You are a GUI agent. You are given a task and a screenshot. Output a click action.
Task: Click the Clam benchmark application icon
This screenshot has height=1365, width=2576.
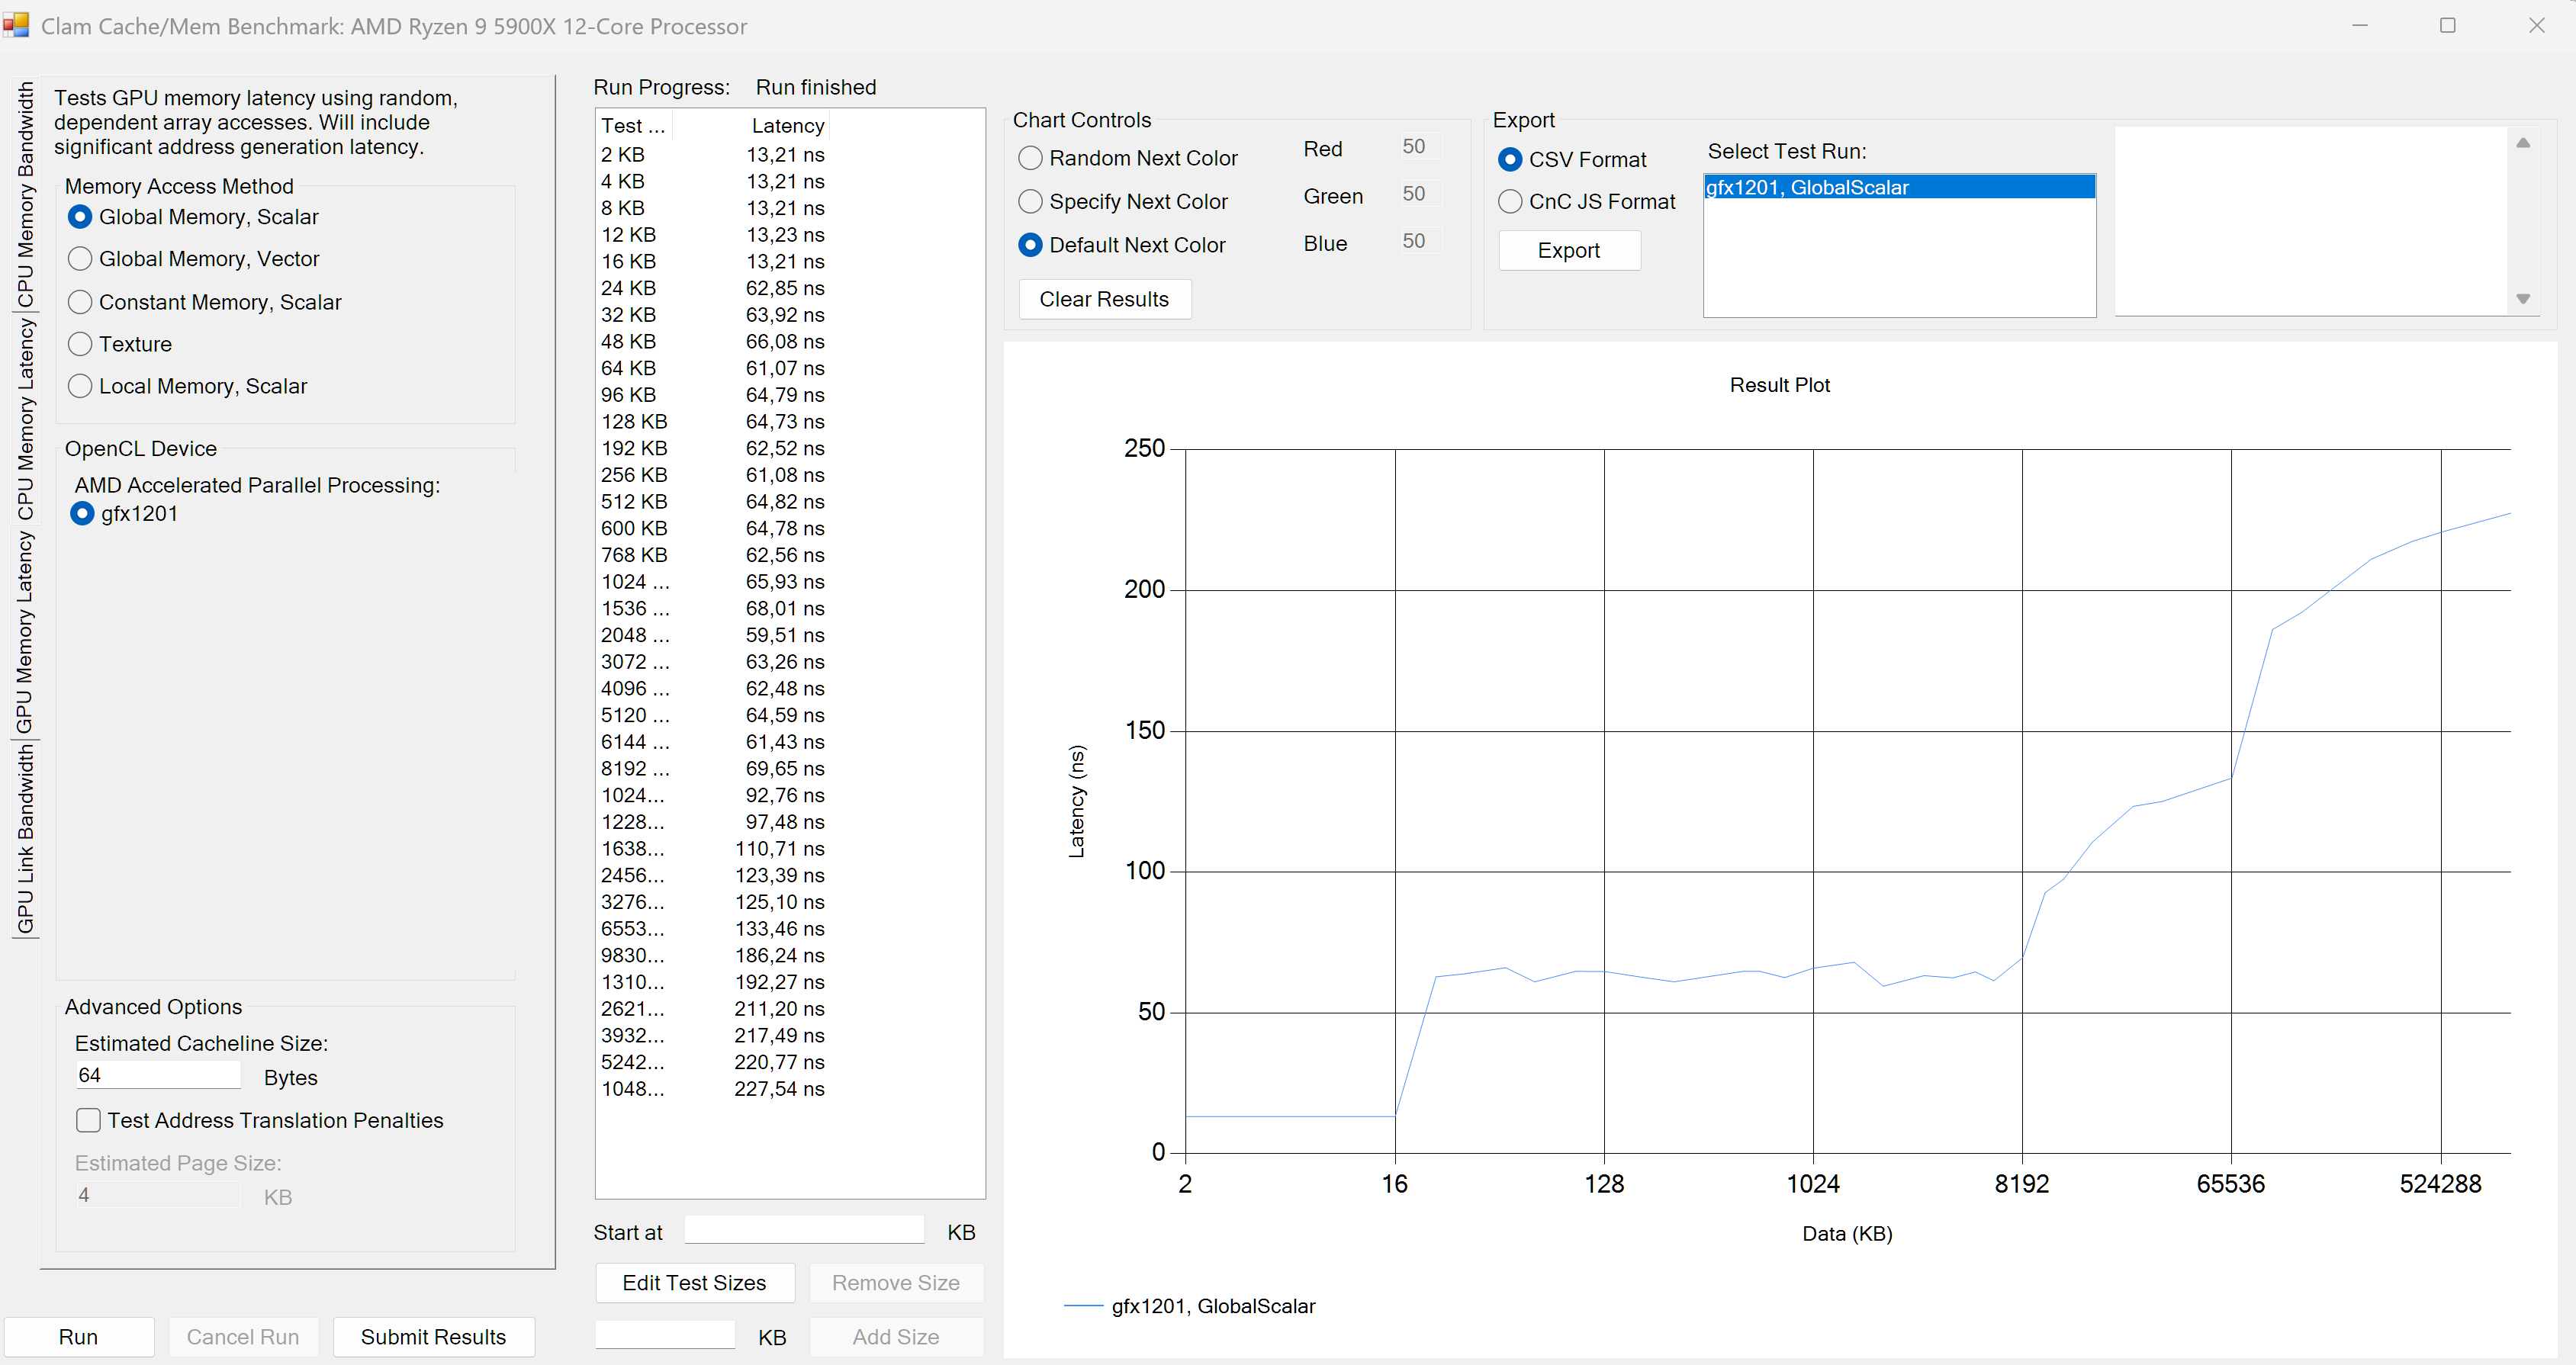tap(16, 25)
